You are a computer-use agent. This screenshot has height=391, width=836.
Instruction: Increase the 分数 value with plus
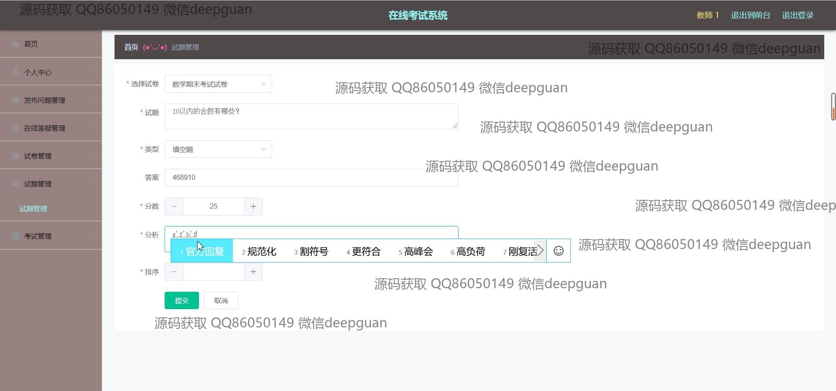click(x=253, y=206)
